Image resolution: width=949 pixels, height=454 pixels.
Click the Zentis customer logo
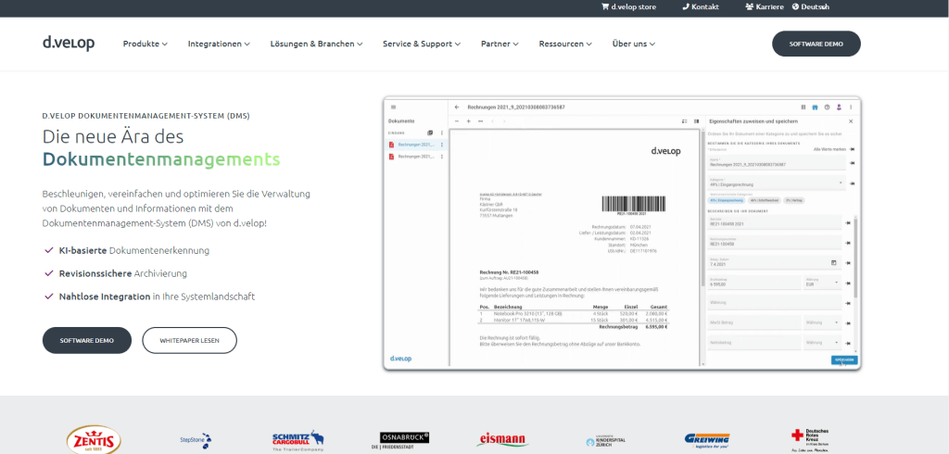[x=94, y=440]
